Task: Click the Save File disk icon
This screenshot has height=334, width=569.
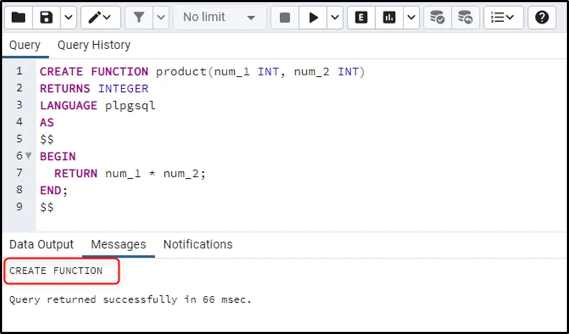Action: 46,18
